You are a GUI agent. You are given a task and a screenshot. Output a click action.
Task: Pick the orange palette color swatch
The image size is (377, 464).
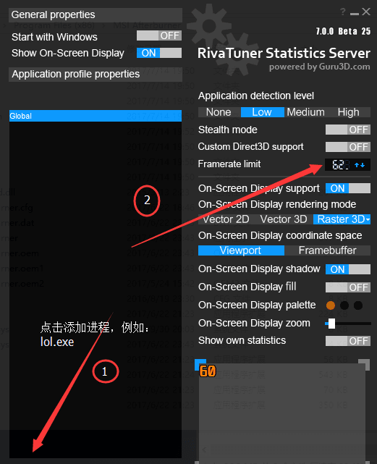click(331, 305)
